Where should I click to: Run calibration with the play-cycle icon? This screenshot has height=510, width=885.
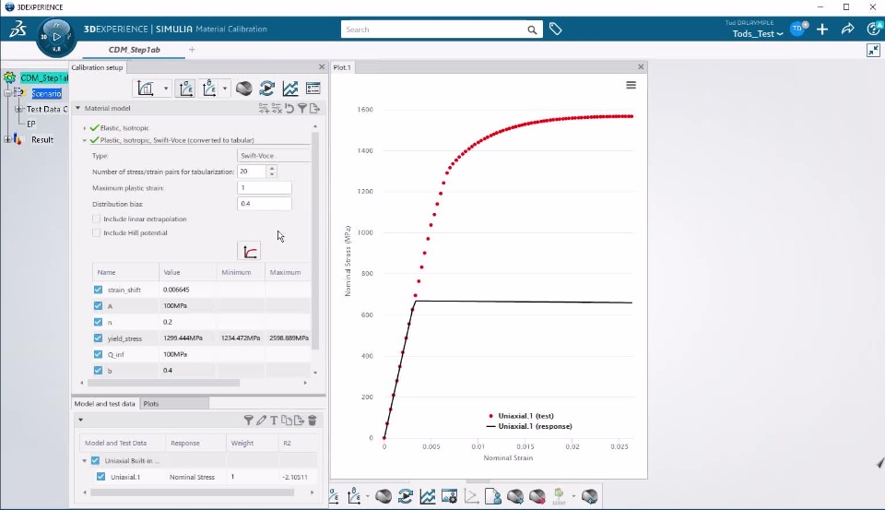point(267,89)
